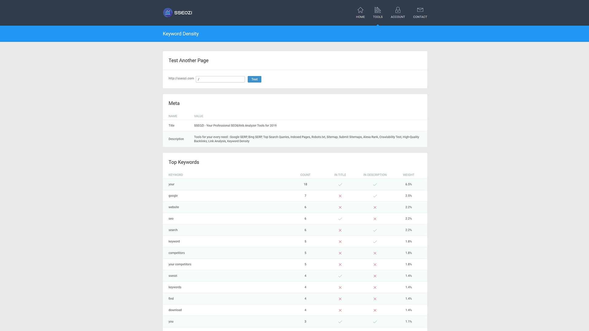Click the in-title cross for 'competitors'
Image resolution: width=589 pixels, height=331 pixels.
340,253
